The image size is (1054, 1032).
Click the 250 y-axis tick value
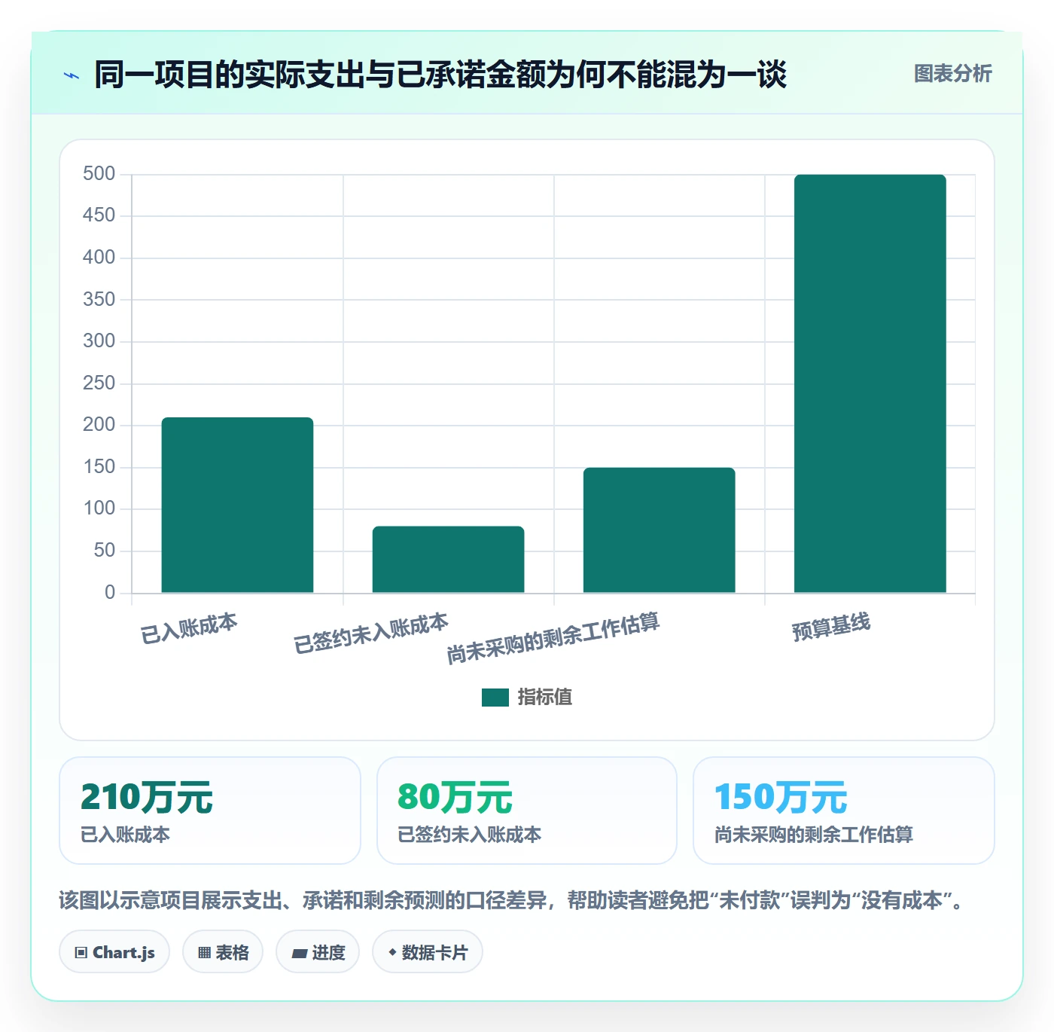pos(99,383)
